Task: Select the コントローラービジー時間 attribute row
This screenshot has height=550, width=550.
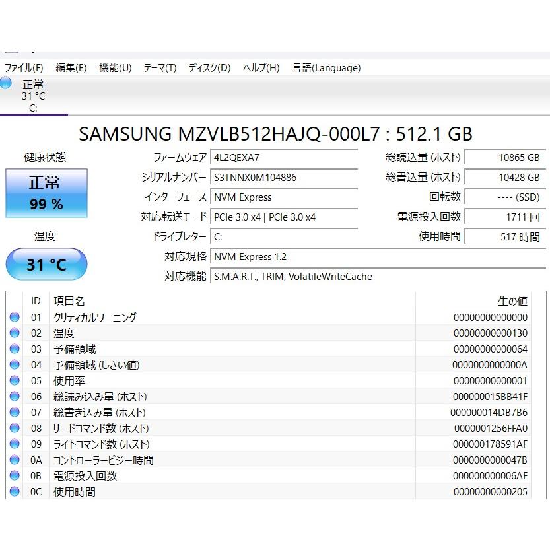Action: [268, 460]
